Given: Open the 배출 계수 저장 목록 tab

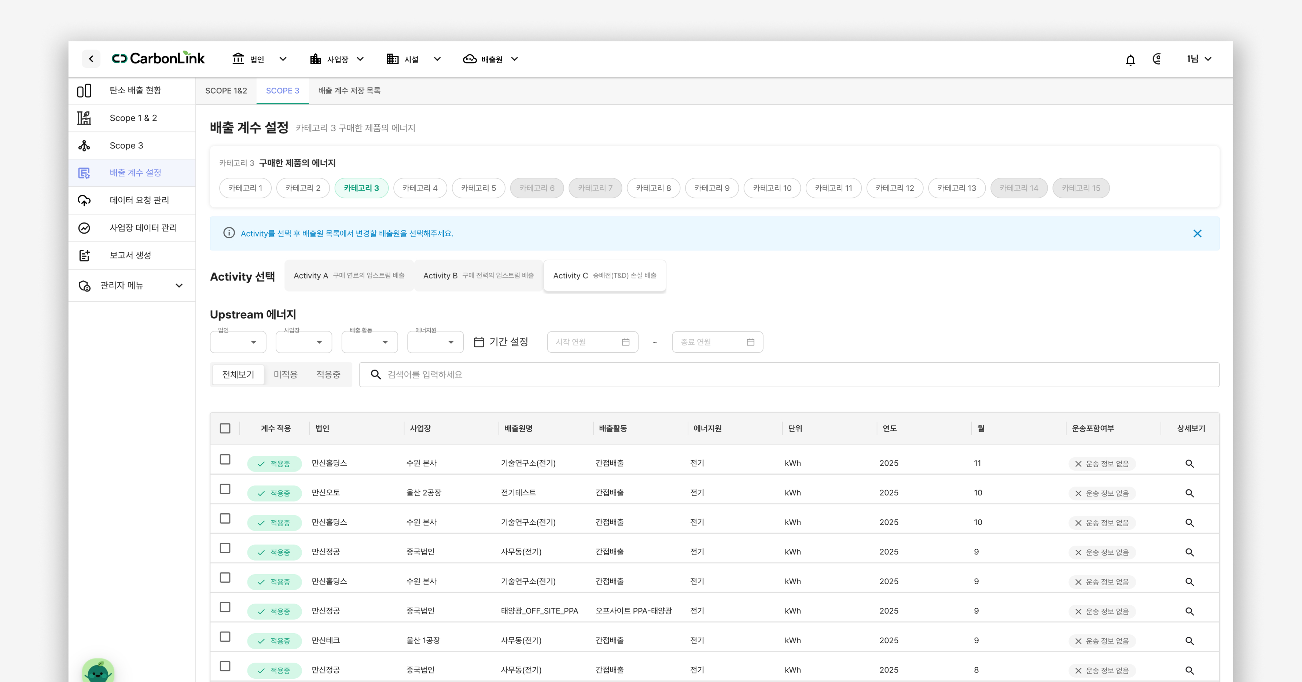Looking at the screenshot, I should point(349,91).
